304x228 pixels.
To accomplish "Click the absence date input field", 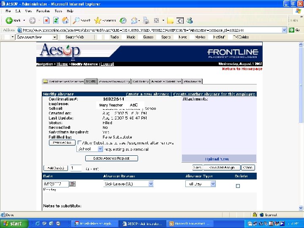I will click(56, 184).
